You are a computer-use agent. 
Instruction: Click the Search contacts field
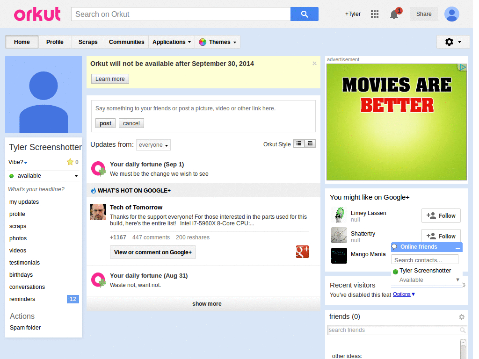425,260
